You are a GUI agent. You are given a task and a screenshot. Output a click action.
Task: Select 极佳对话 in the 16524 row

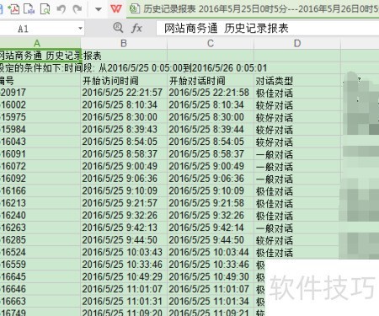point(297,252)
